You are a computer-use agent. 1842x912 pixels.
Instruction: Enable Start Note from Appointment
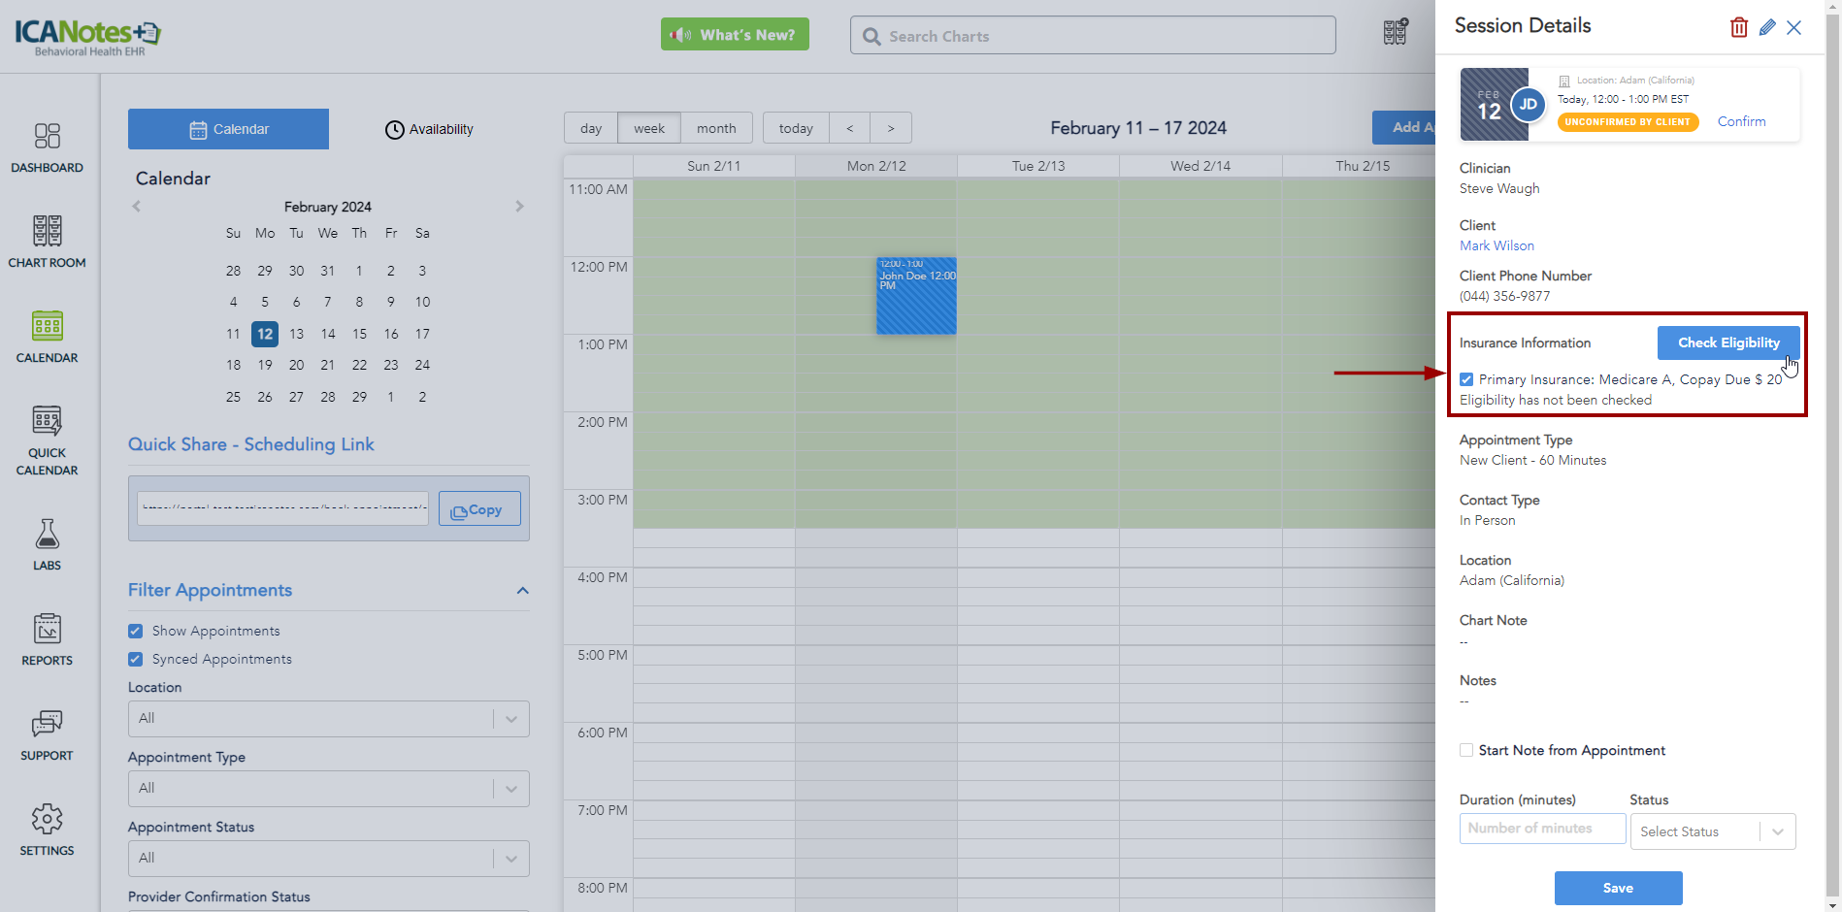click(x=1466, y=750)
